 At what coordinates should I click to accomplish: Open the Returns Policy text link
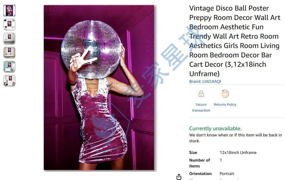225,104
